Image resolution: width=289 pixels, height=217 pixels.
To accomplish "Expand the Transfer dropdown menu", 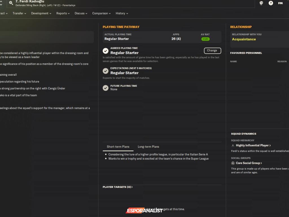I will click(19, 13).
